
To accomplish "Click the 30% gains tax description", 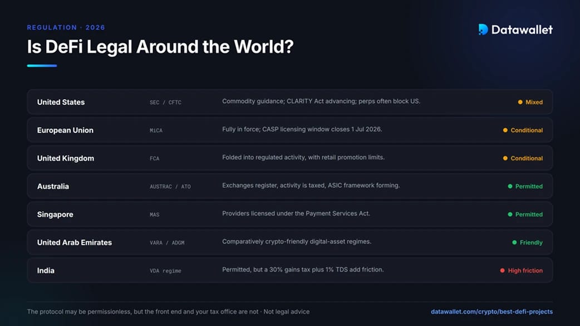I will 303,270.
